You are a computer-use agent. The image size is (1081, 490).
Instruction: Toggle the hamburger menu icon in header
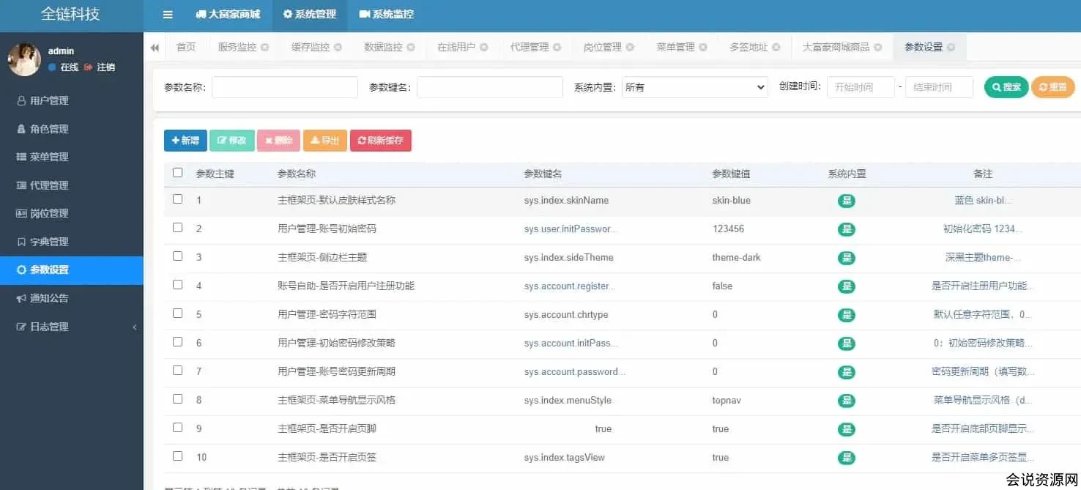[x=168, y=15]
